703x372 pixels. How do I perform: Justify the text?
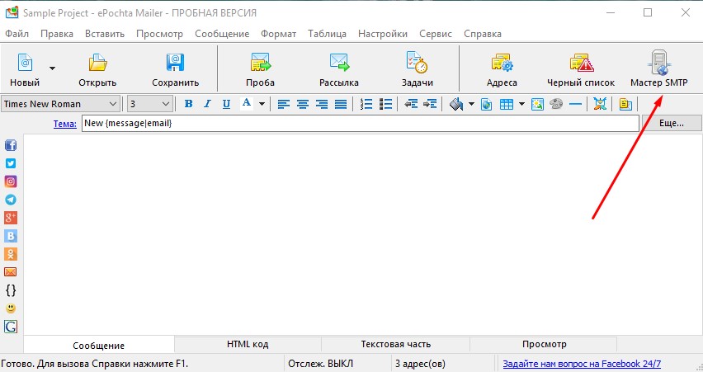(341, 105)
